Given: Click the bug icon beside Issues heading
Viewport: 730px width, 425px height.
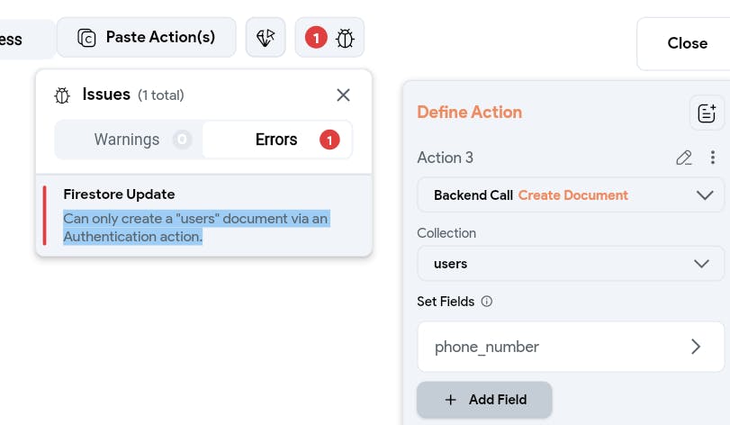Looking at the screenshot, I should (62, 95).
